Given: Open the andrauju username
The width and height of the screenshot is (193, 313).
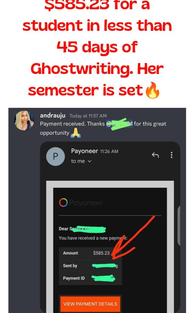Looking at the screenshot, I should [x=53, y=116].
